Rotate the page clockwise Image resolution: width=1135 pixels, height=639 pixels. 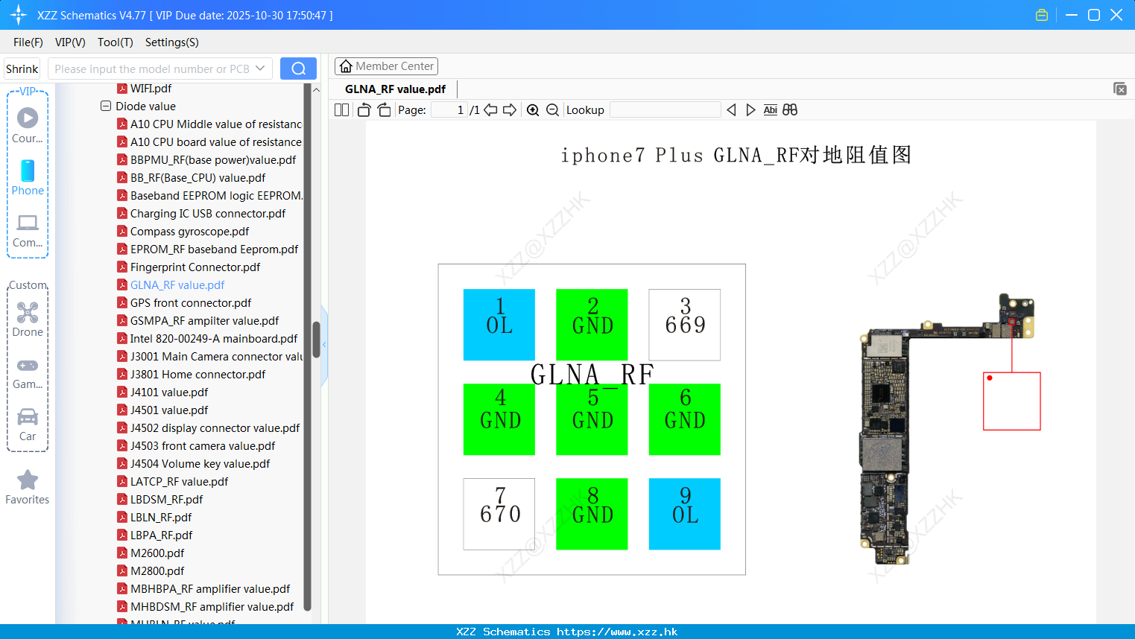point(384,110)
